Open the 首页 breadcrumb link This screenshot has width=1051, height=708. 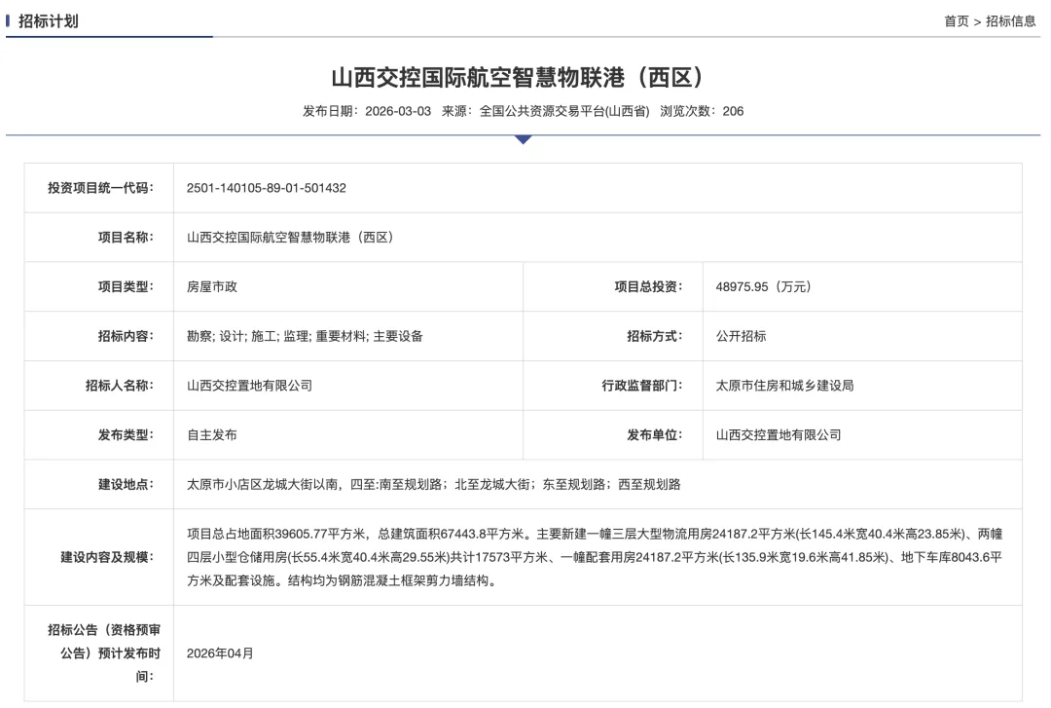(x=956, y=21)
